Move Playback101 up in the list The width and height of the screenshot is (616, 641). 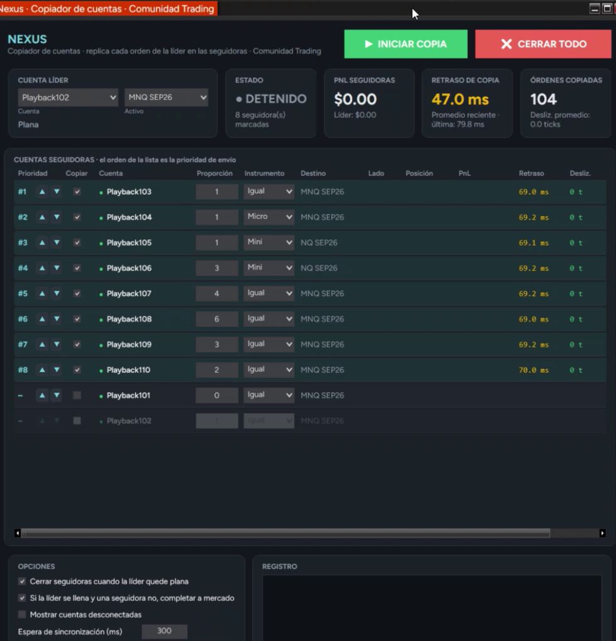(x=42, y=395)
